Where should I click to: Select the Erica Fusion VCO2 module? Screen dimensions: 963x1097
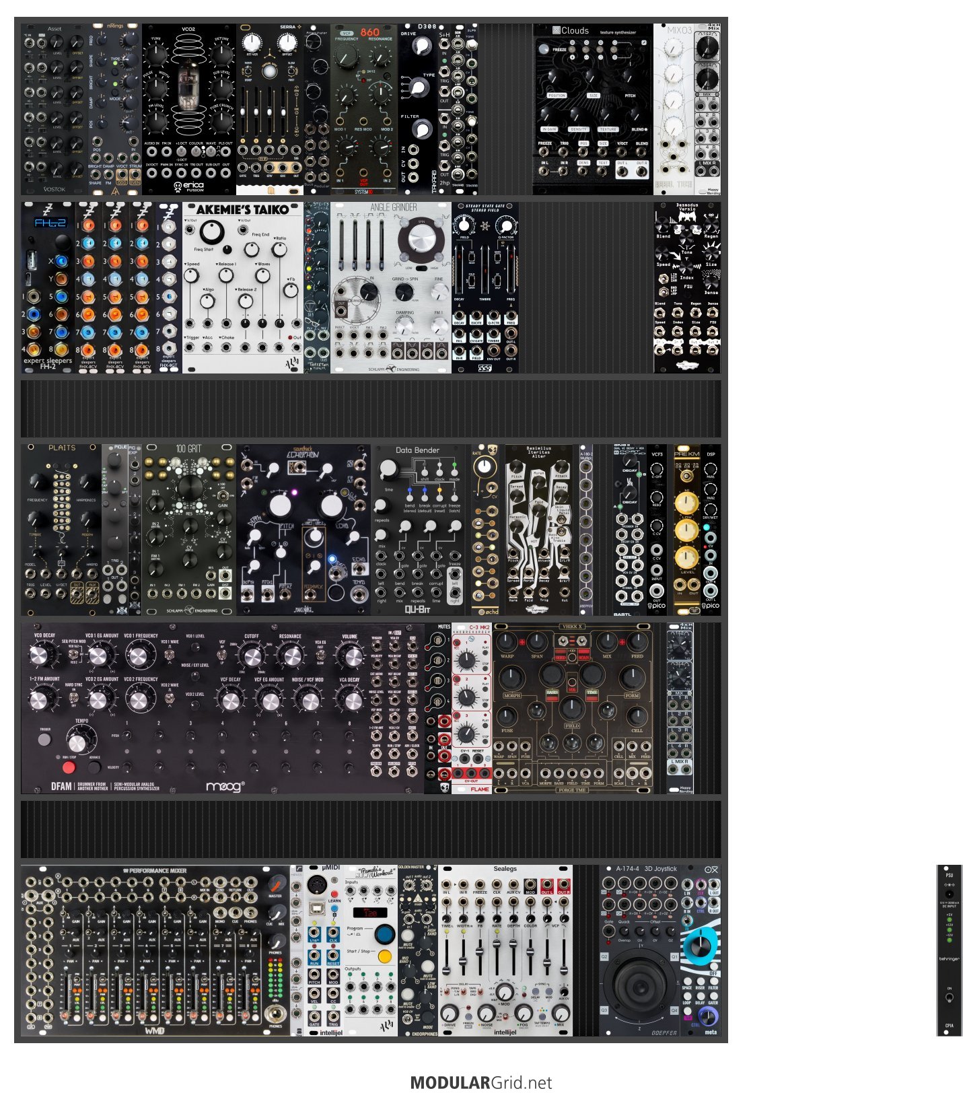(x=189, y=110)
